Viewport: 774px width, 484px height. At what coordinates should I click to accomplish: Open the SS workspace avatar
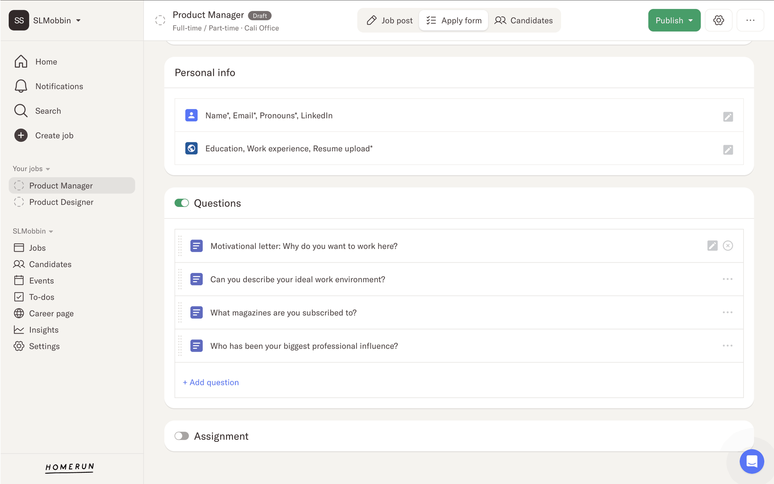(19, 20)
